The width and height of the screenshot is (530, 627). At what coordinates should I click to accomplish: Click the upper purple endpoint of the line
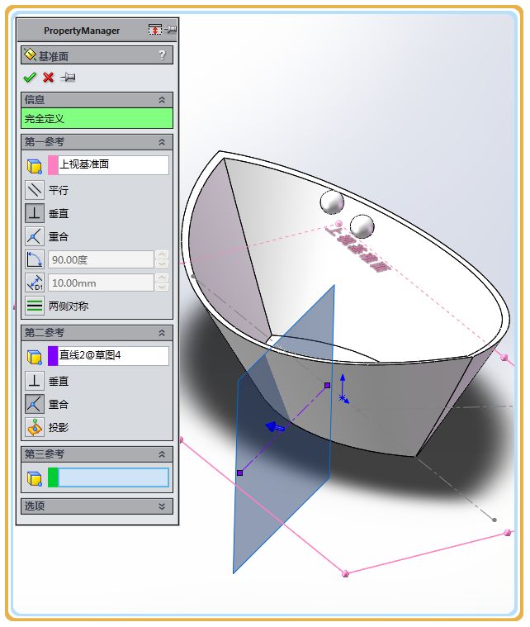328,385
